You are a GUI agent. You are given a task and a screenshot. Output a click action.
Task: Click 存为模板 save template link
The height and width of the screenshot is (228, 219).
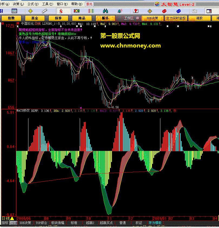tap(155, 223)
